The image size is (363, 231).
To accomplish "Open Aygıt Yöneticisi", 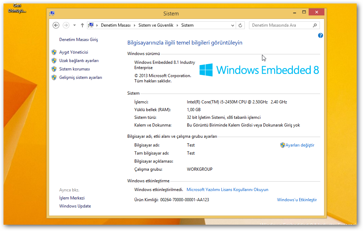I will (x=74, y=52).
